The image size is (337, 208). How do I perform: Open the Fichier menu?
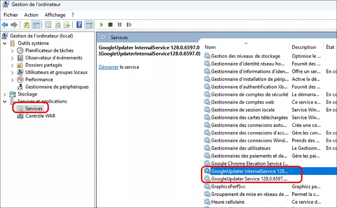(11, 15)
